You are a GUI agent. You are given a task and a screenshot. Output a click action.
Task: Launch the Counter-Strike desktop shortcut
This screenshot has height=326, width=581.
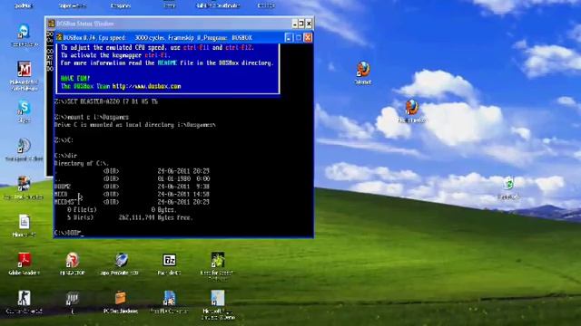pos(25,298)
